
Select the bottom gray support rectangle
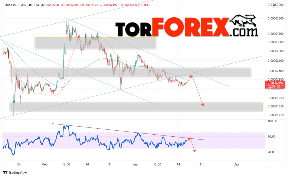(x=136, y=107)
